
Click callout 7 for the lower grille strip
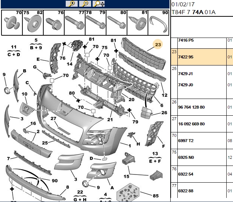(x=9, y=158)
